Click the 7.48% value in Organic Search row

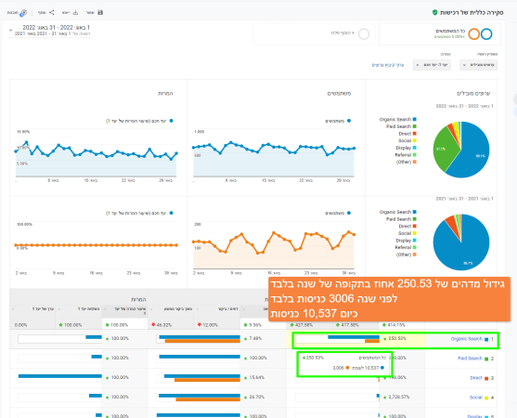255,338
